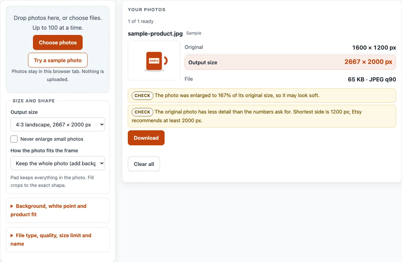402x262 pixels.
Task: Select the Sample tag next to filename
Action: pos(194,33)
